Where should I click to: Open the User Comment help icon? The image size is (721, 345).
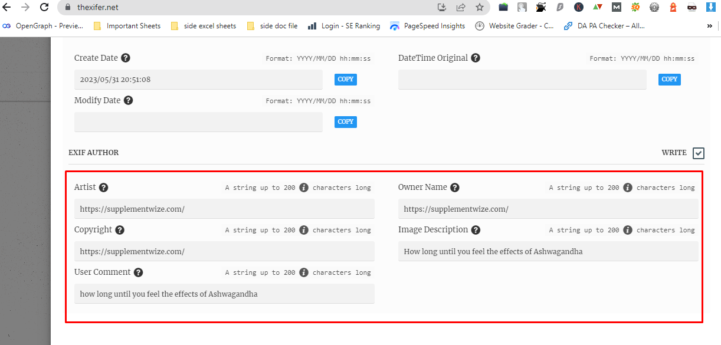coord(138,272)
